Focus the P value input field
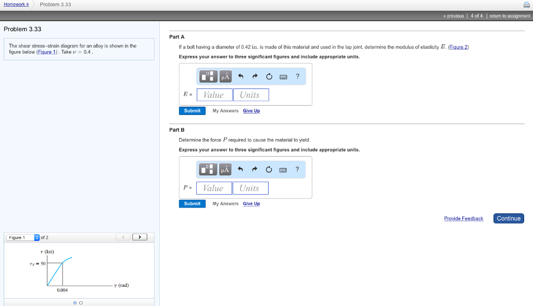533x306 pixels. (x=214, y=188)
